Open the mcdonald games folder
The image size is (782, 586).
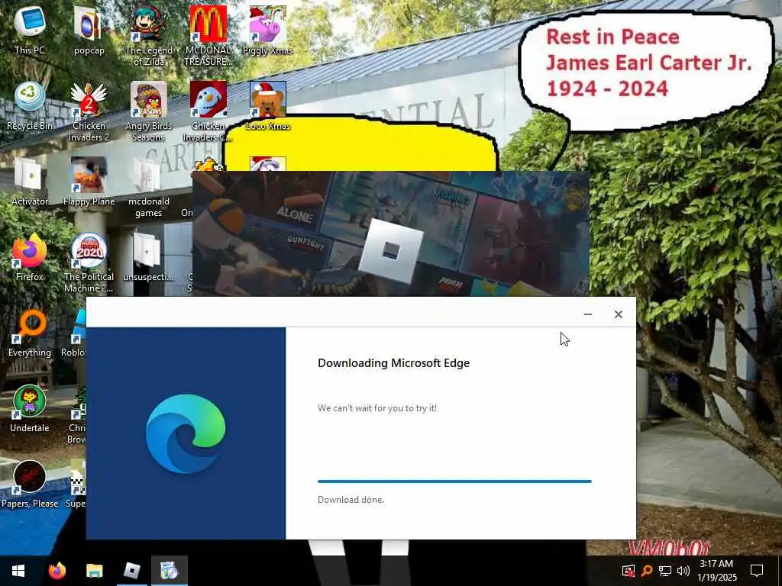click(148, 188)
